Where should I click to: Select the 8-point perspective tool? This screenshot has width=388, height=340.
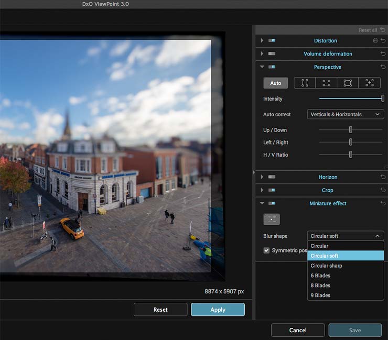[x=369, y=83]
